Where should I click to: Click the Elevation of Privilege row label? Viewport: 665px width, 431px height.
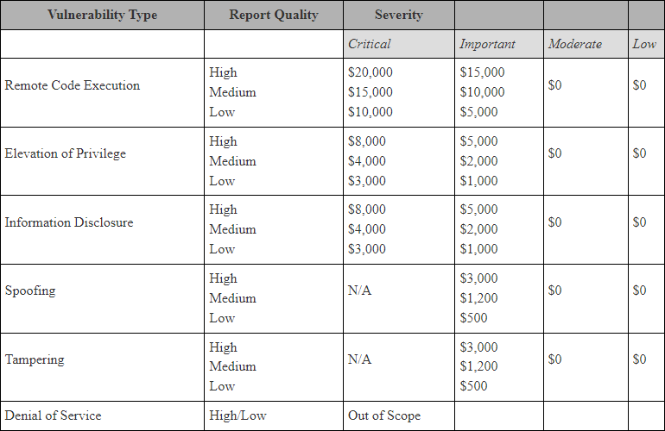point(65,153)
